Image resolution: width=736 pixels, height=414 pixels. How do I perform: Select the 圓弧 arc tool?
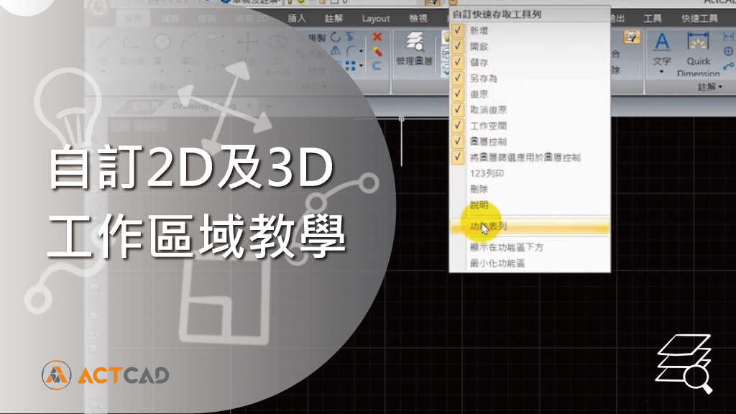[190, 50]
